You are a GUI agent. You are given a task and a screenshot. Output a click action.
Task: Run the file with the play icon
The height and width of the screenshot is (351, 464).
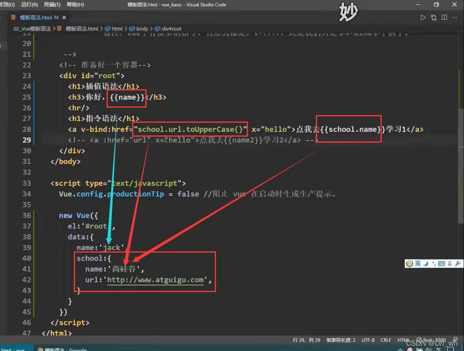[423, 18]
